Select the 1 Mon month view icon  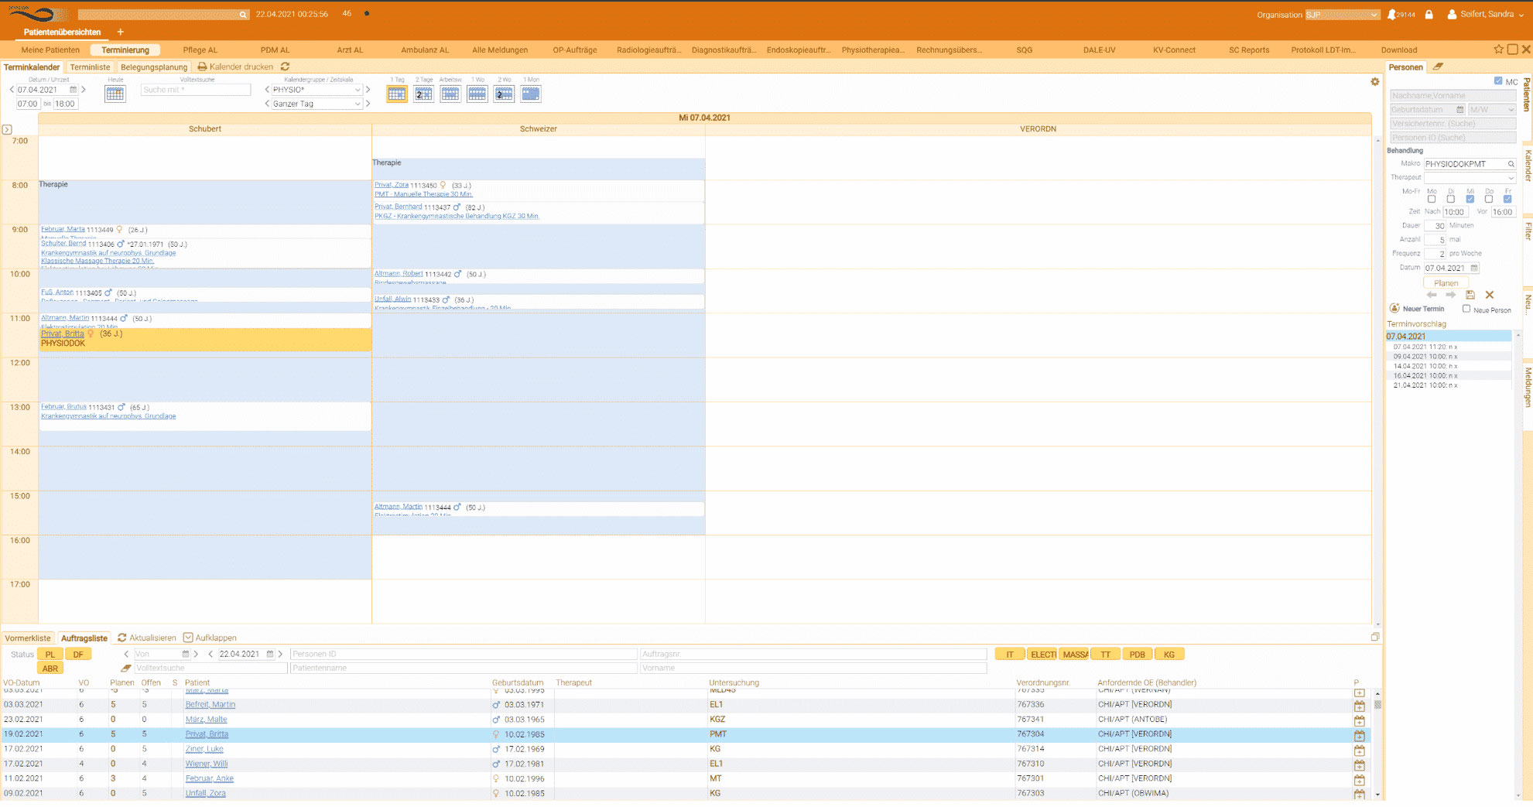pos(531,94)
